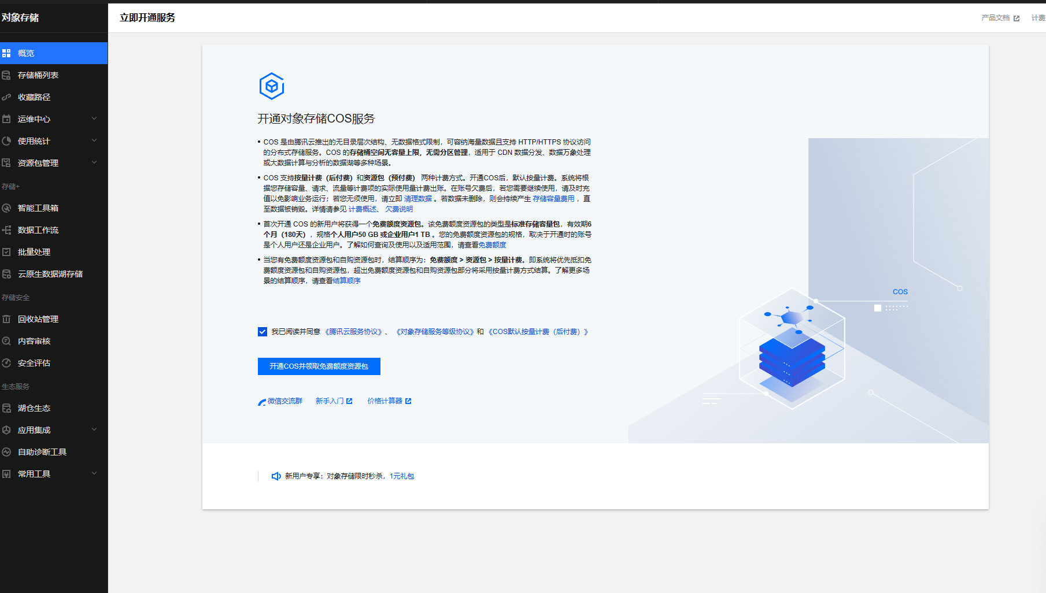
Task: Open 云原生数据湖存储 menu item
Action: click(50, 274)
